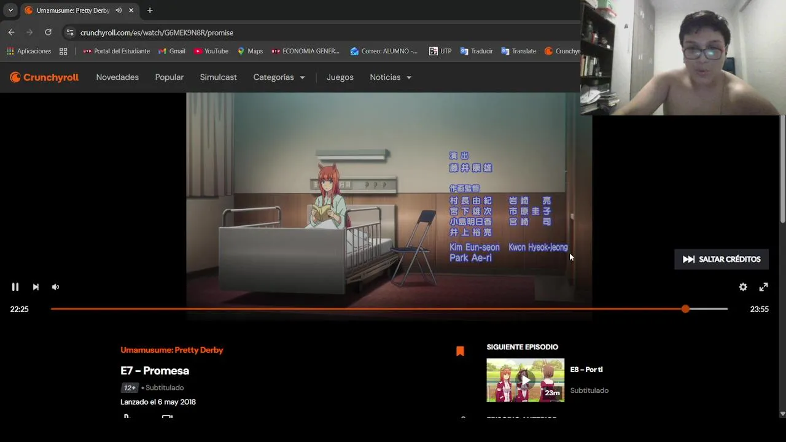The height and width of the screenshot is (442, 786).
Task: Open ECONOMIA GENER... bookmark
Action: [305, 51]
